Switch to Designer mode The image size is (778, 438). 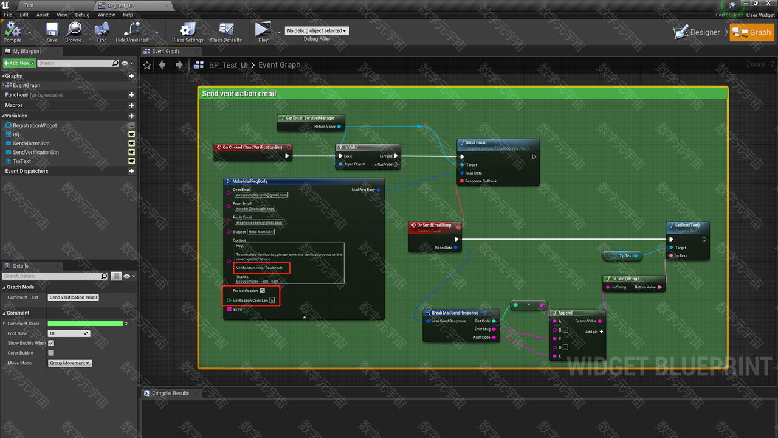[x=697, y=32]
